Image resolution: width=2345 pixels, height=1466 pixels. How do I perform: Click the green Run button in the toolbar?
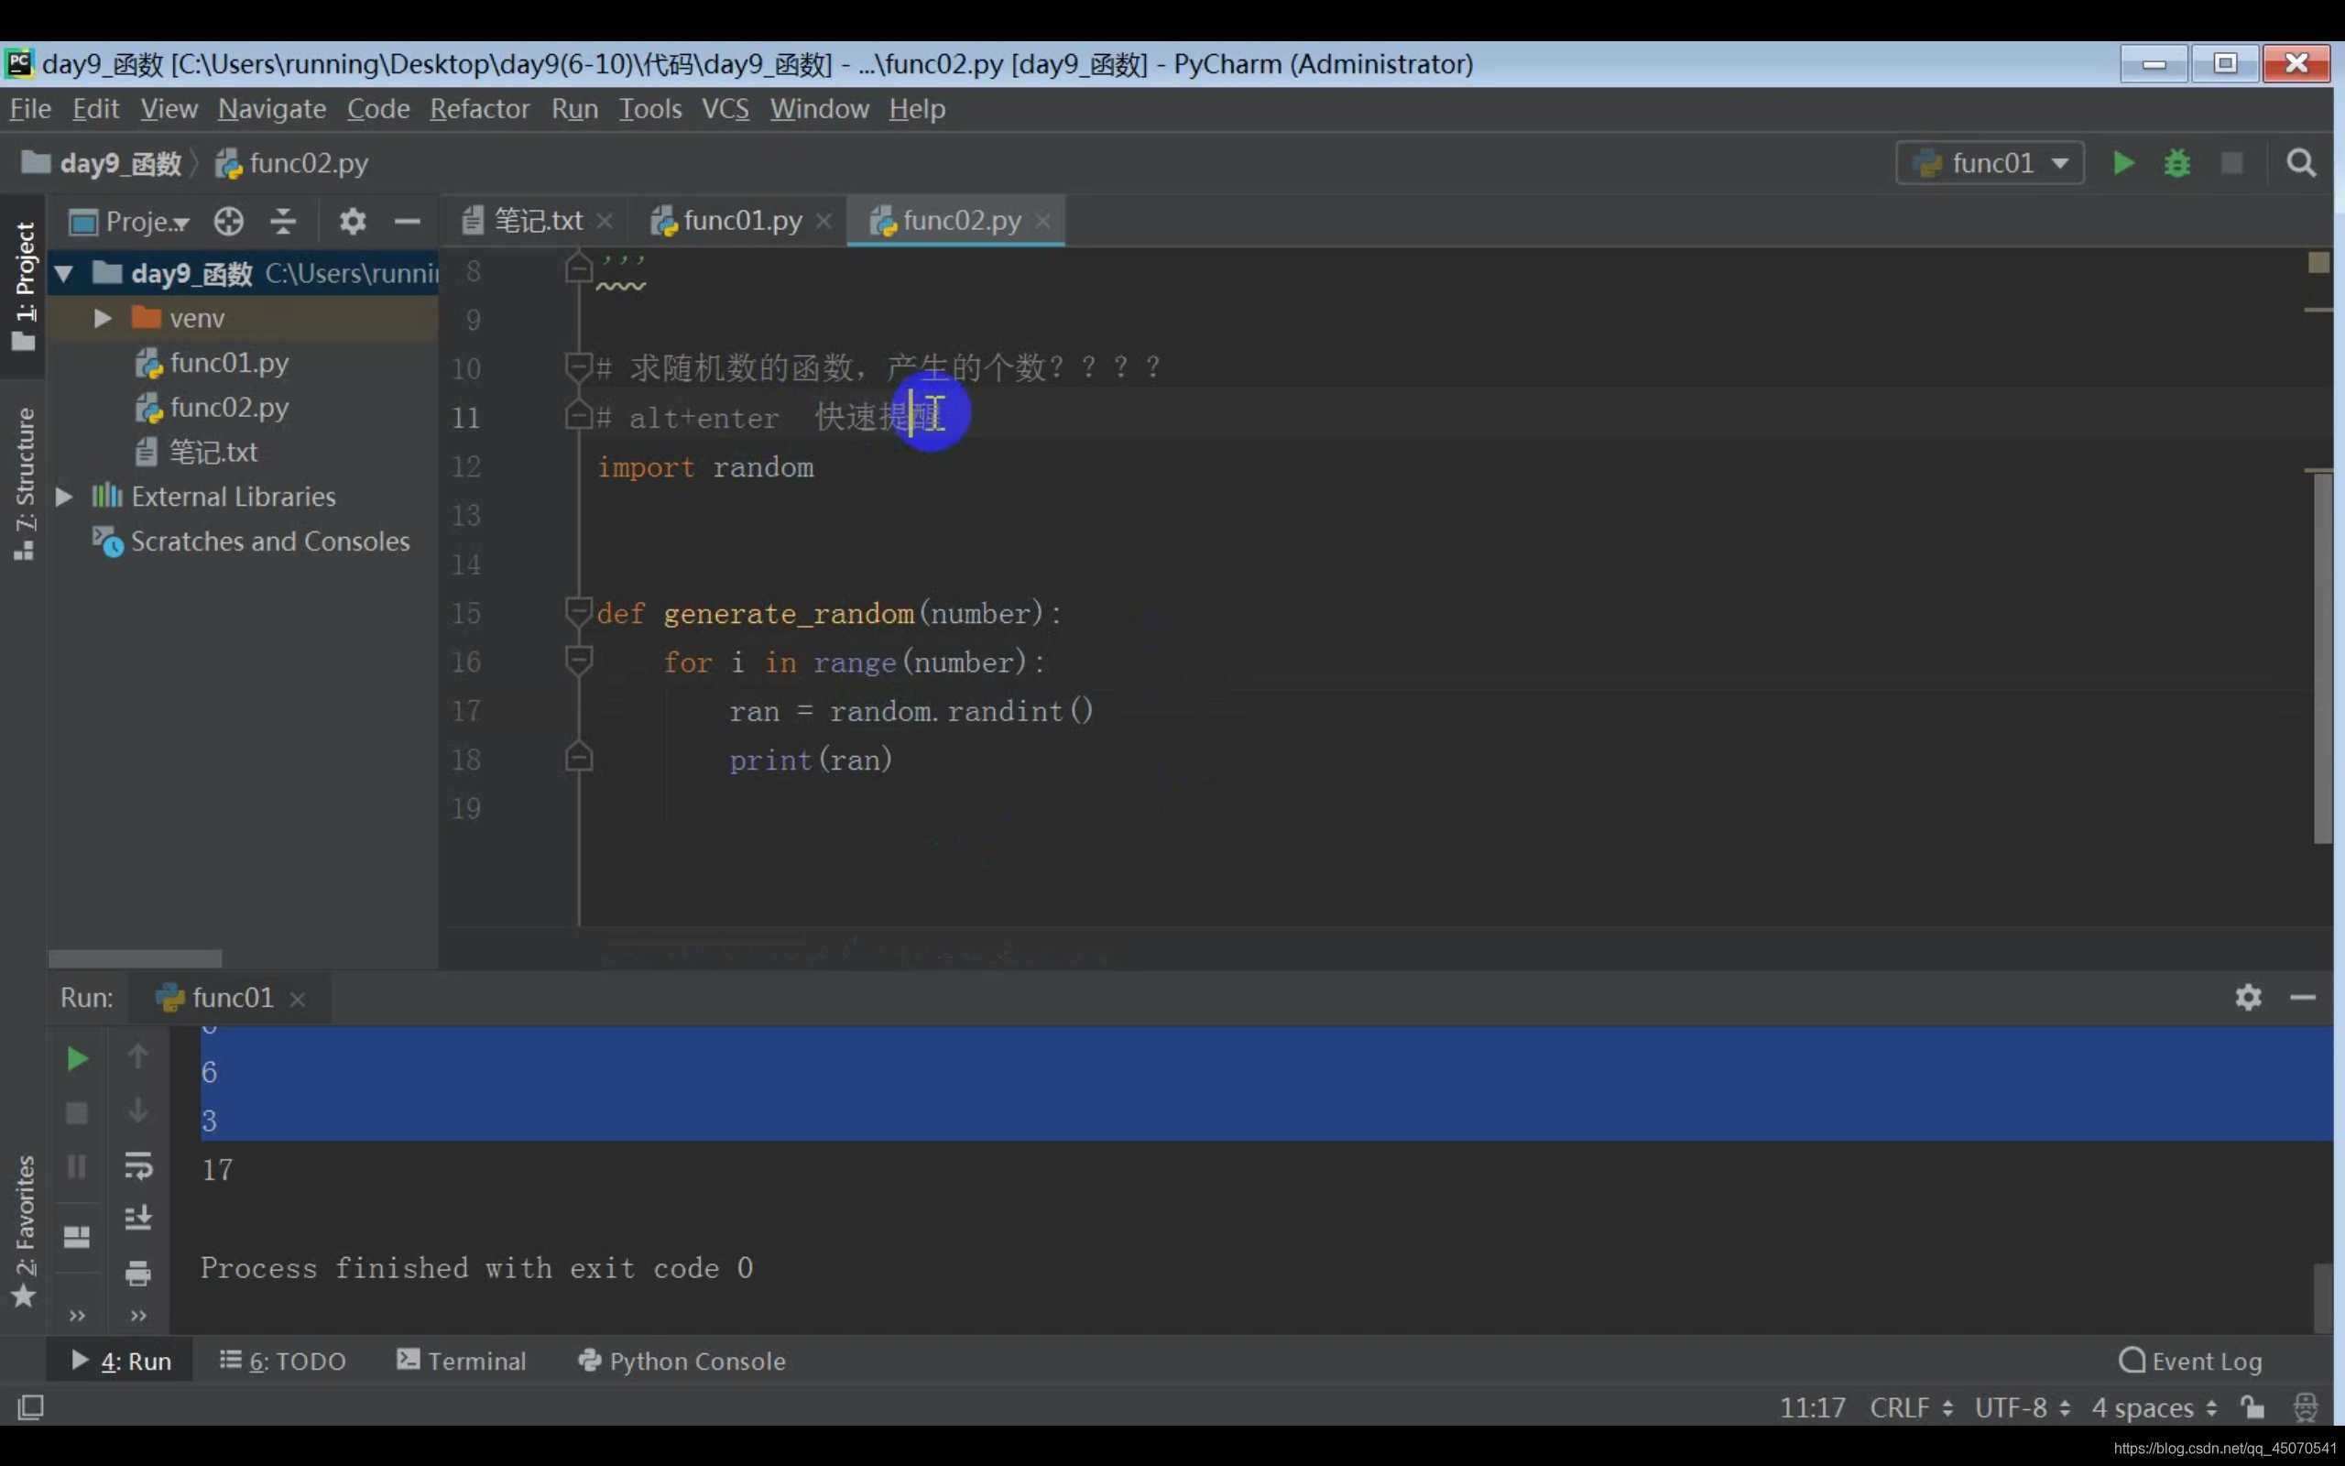2122,163
